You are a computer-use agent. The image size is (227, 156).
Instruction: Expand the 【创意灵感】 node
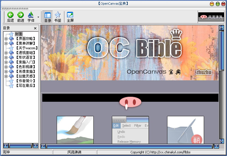click(x=6, y=76)
